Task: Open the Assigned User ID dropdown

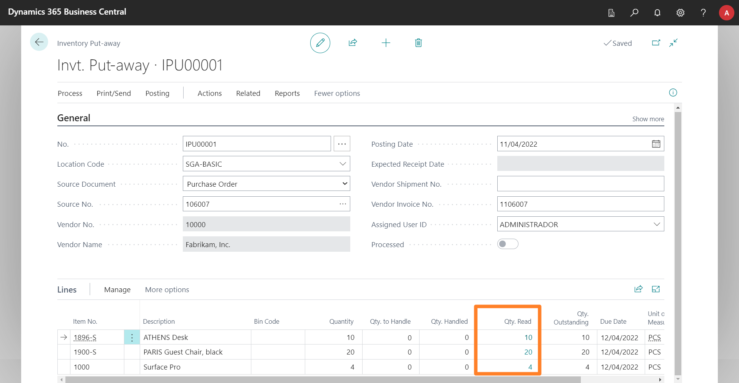Action: coord(657,224)
